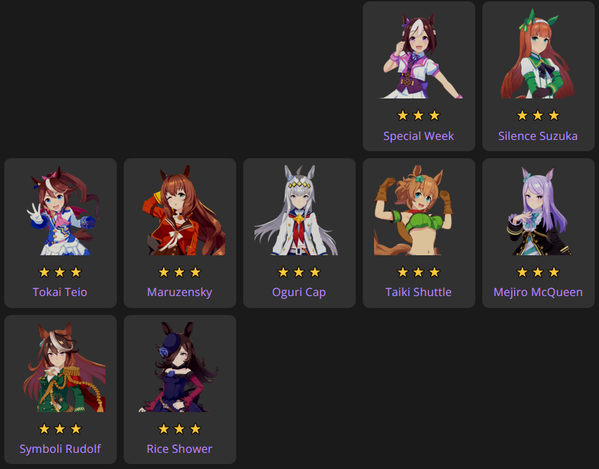The image size is (599, 469).
Task: Click the three-star rating under Oguri Cap
Action: pos(299,272)
